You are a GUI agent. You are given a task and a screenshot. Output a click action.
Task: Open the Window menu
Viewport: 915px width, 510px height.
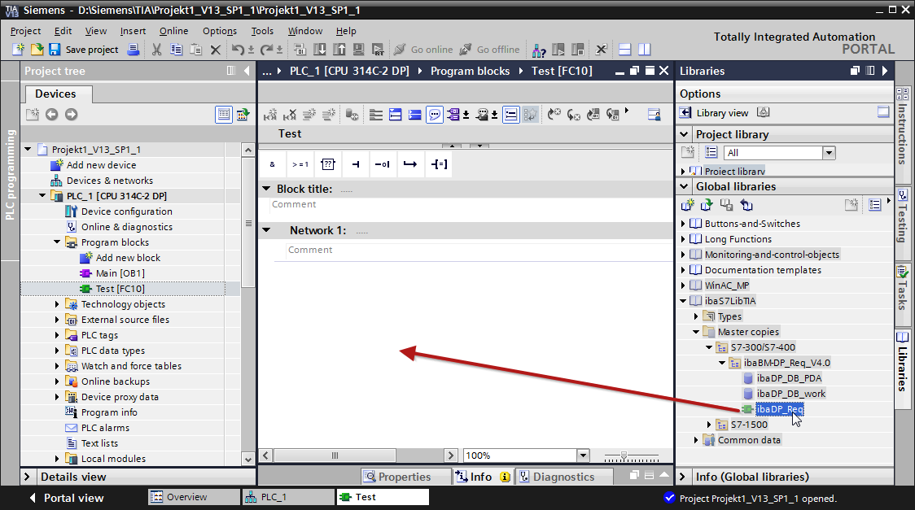(x=305, y=31)
